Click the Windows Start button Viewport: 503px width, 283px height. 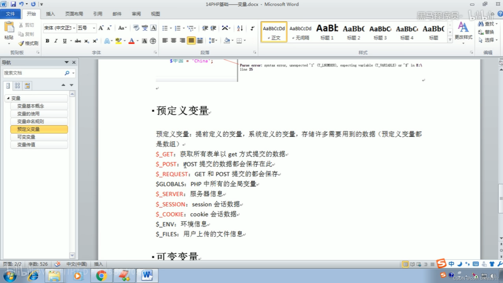click(10, 276)
